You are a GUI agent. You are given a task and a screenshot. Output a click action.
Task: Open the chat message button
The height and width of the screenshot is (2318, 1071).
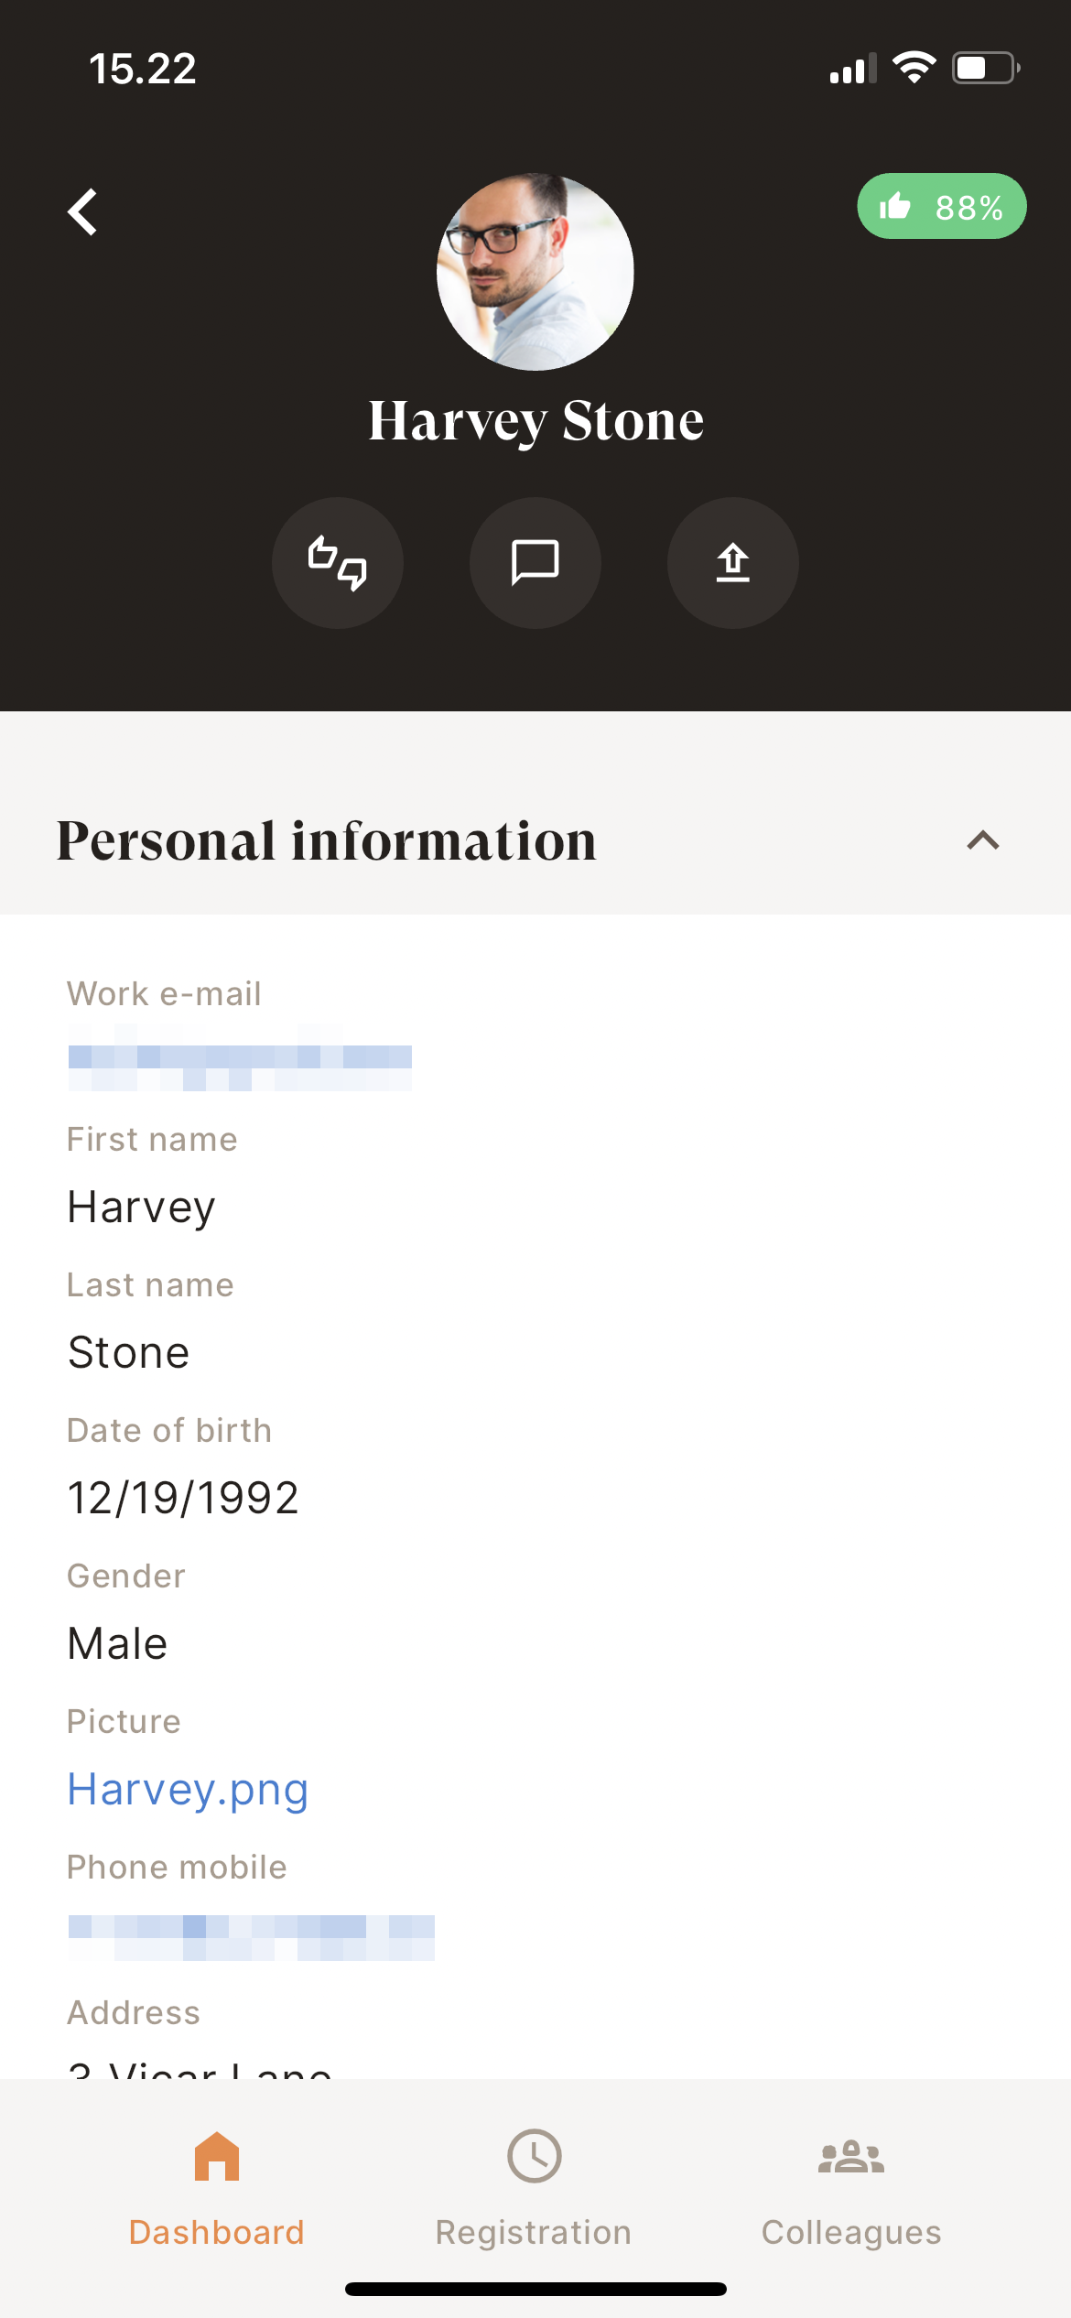(x=535, y=563)
